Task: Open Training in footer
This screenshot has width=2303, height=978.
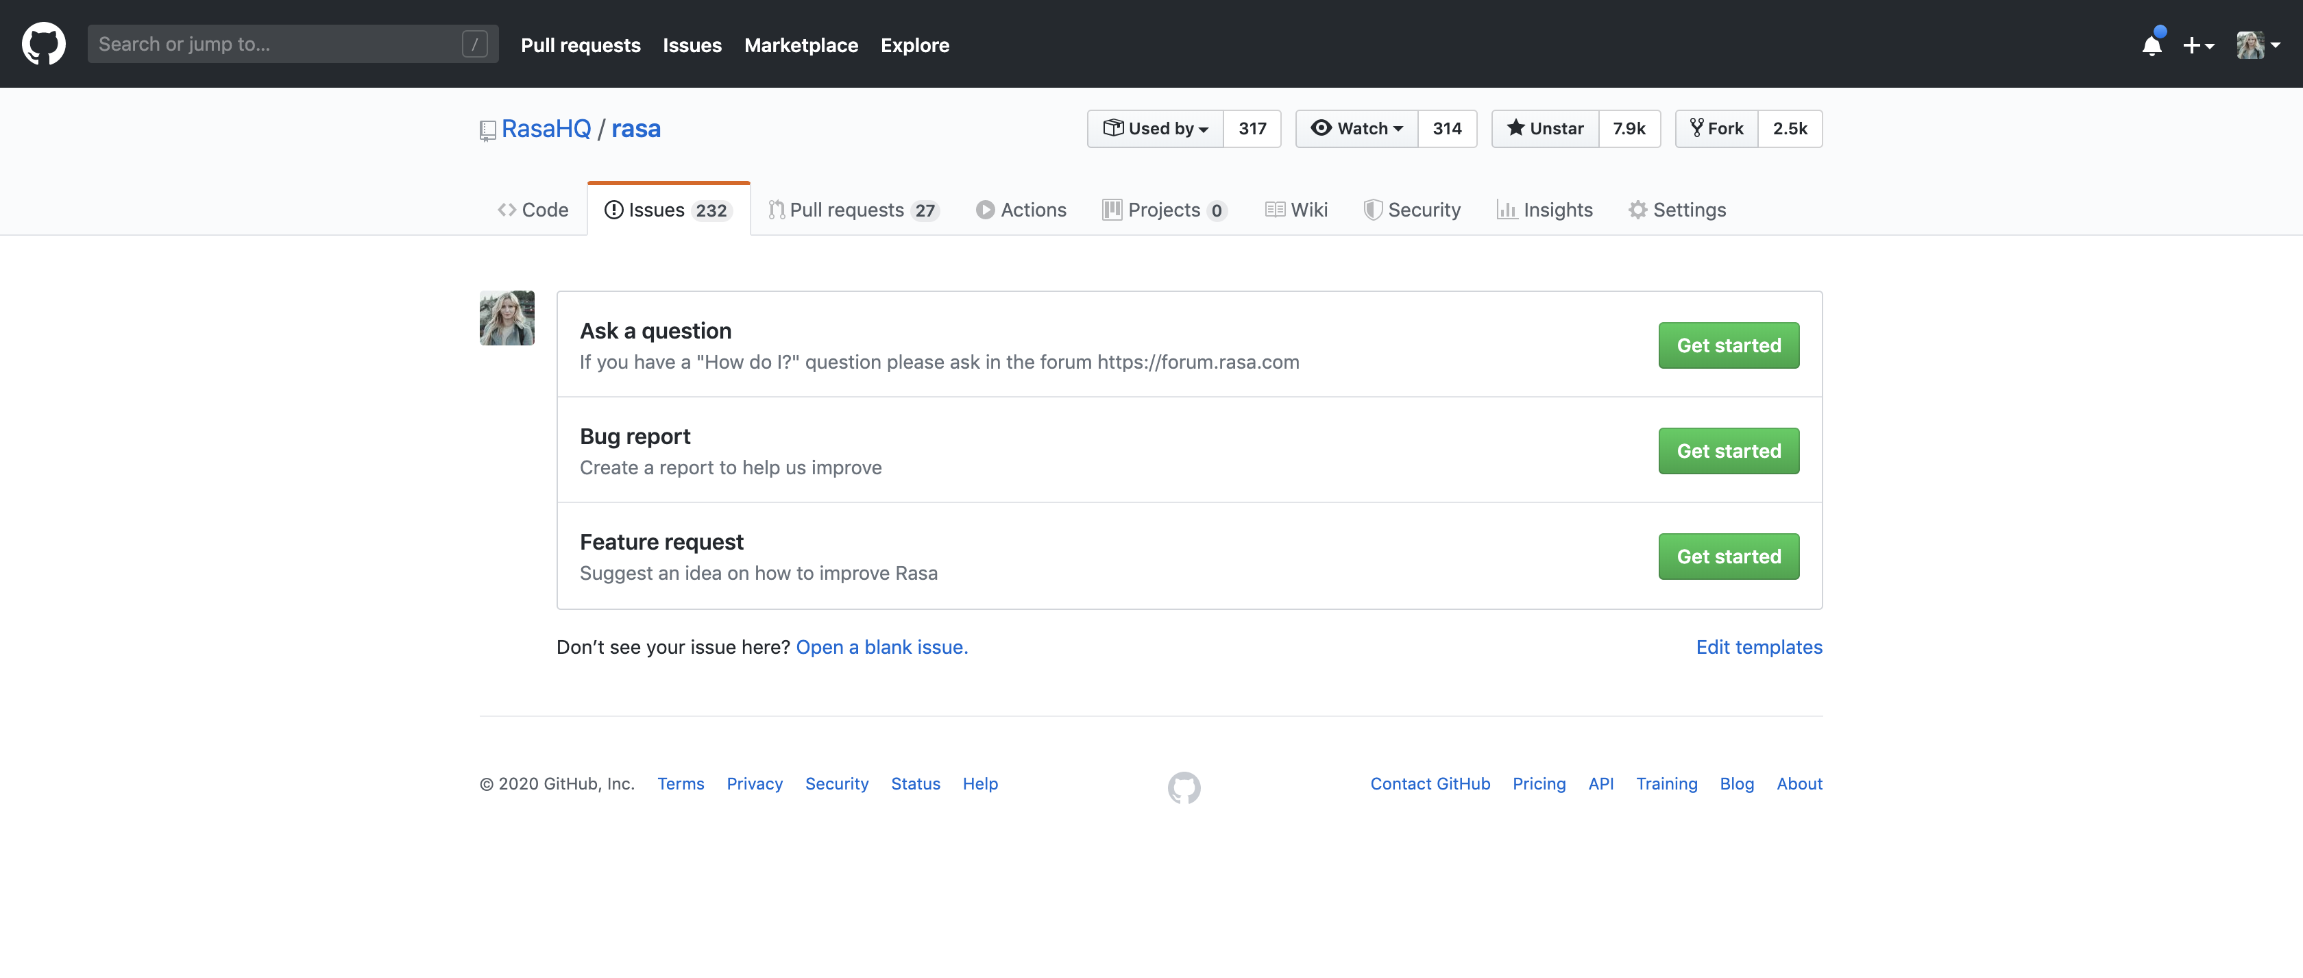Action: click(x=1666, y=784)
